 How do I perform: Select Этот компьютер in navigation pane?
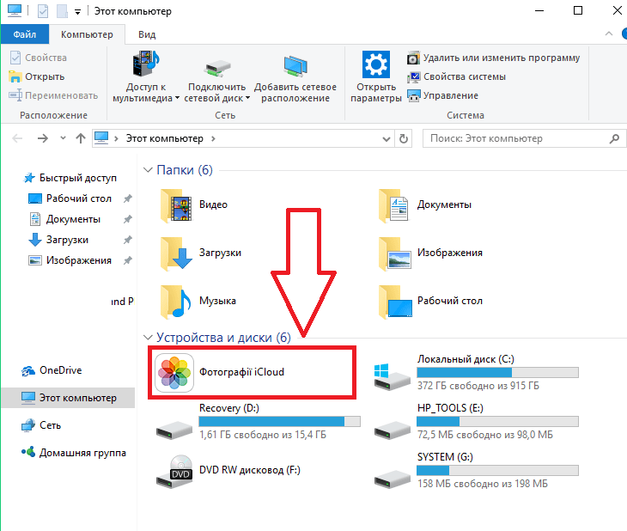point(69,398)
